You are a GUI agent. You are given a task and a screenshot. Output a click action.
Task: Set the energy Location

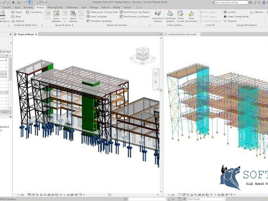pos(230,12)
